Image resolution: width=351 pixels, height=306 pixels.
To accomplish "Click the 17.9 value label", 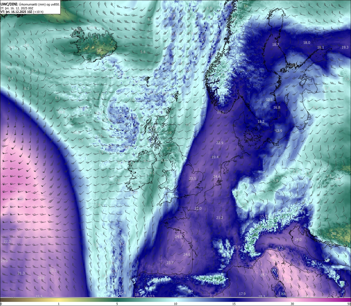I will [242, 294].
